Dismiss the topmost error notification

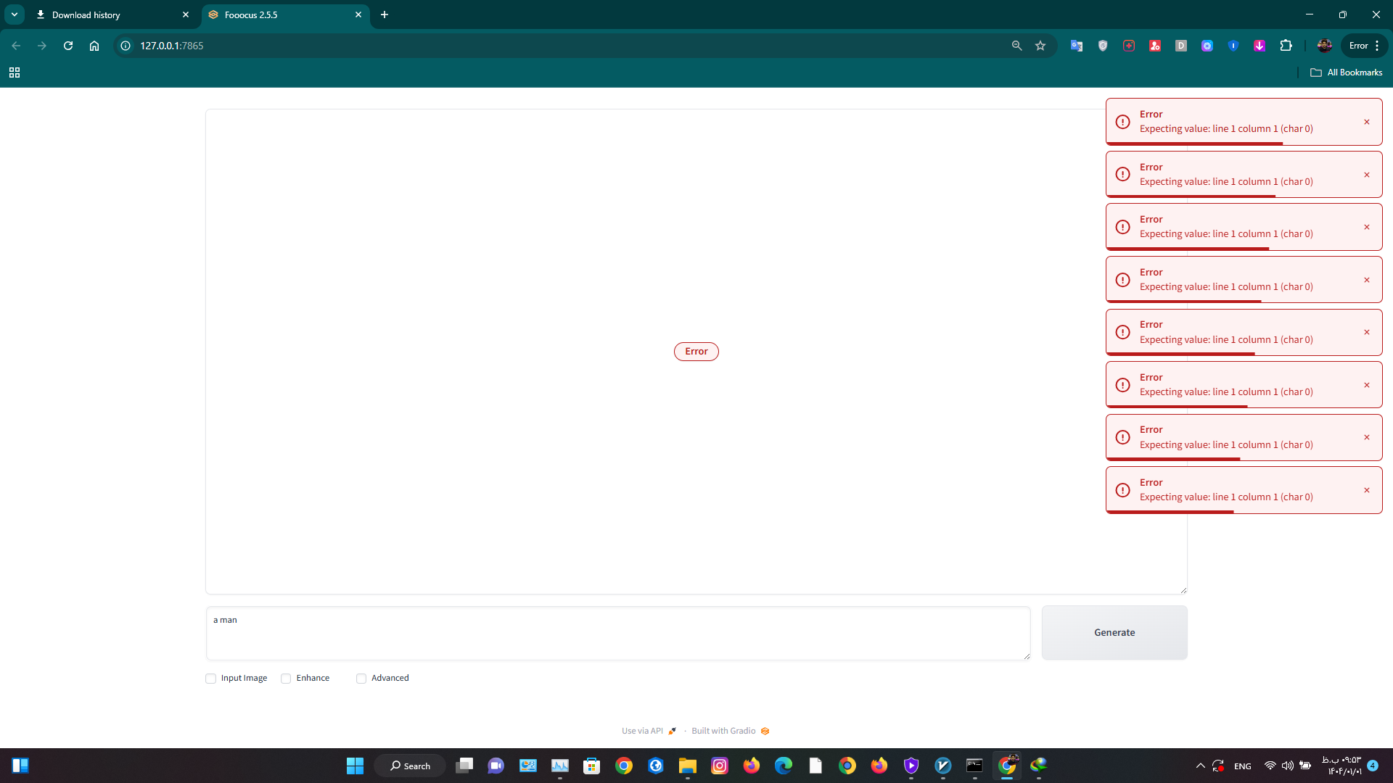click(x=1367, y=122)
